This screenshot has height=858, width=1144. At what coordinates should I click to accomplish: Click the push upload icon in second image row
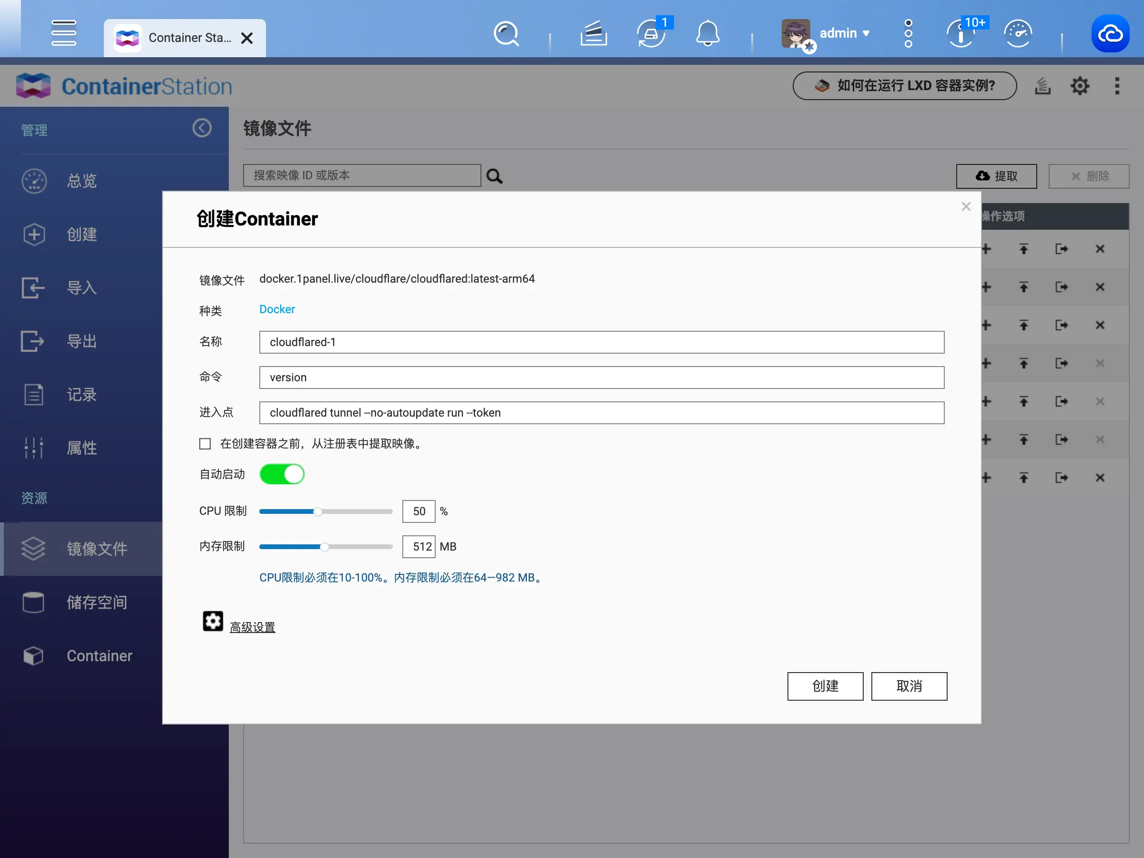point(1023,287)
